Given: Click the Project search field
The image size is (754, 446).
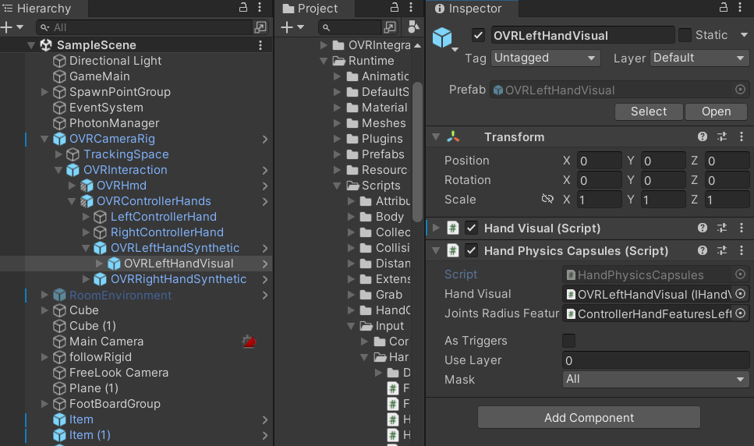Looking at the screenshot, I should click(x=349, y=27).
